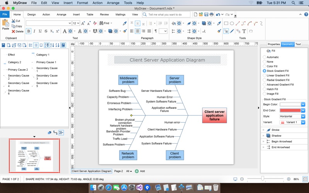Open the Arrange ribbon tab
The image size is (309, 193).
61,14
